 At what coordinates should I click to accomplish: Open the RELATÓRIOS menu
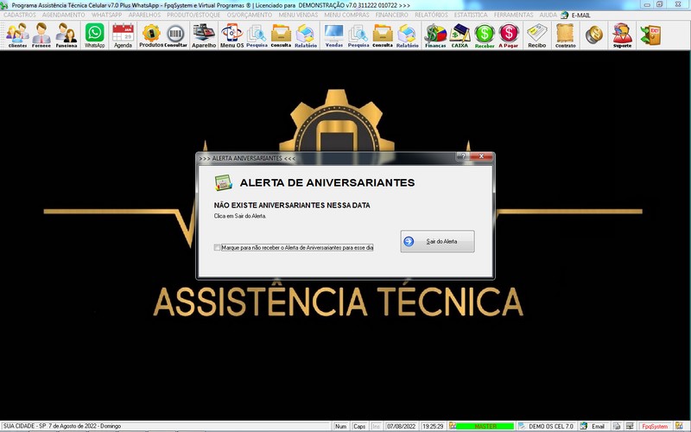click(x=431, y=15)
